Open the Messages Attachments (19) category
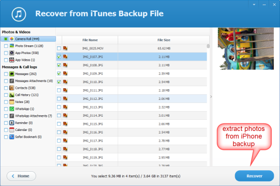Viewport: 280px width, 186px height. pyautogui.click(x=34, y=81)
